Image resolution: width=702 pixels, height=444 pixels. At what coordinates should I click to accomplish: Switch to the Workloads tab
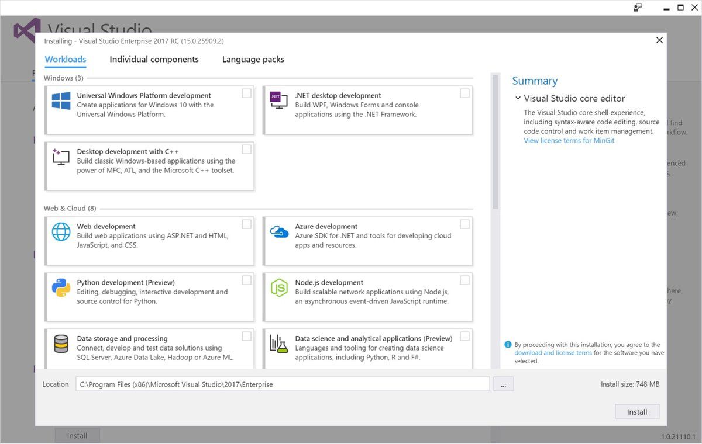66,60
